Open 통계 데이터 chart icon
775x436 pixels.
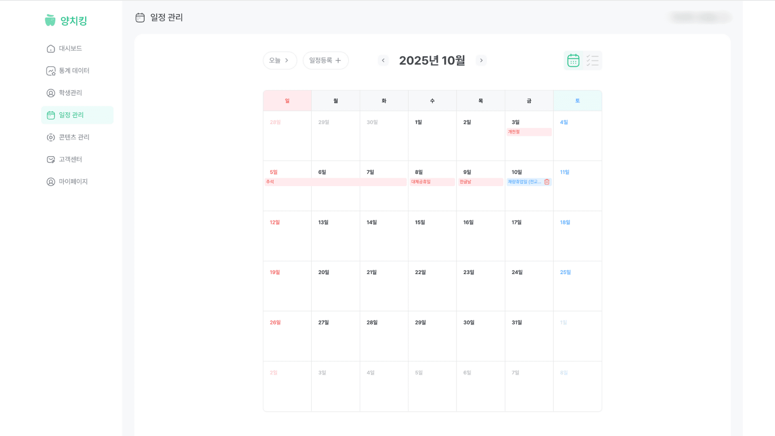(51, 71)
